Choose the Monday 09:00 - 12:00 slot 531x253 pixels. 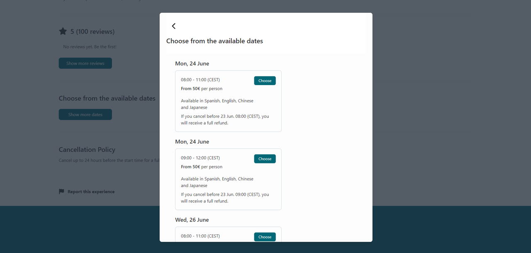265,159
